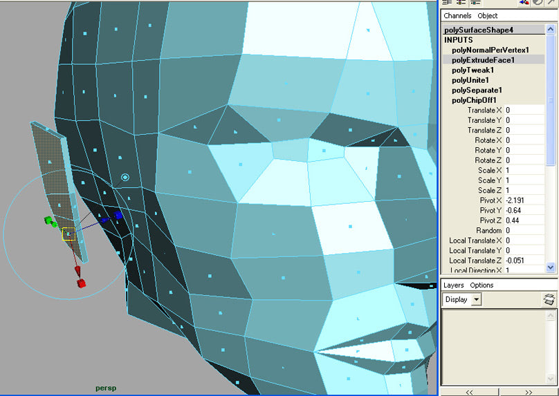Click the left double-arrow button
The width and height of the screenshot is (559, 396).
coord(468,391)
